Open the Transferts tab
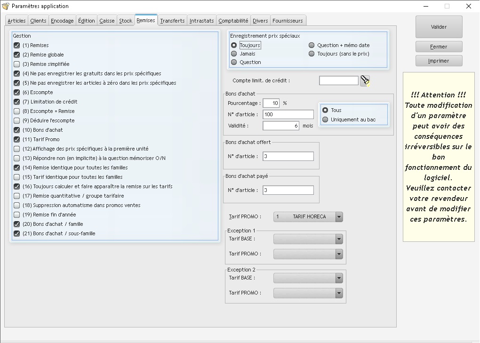The image size is (480, 343). 172,21
